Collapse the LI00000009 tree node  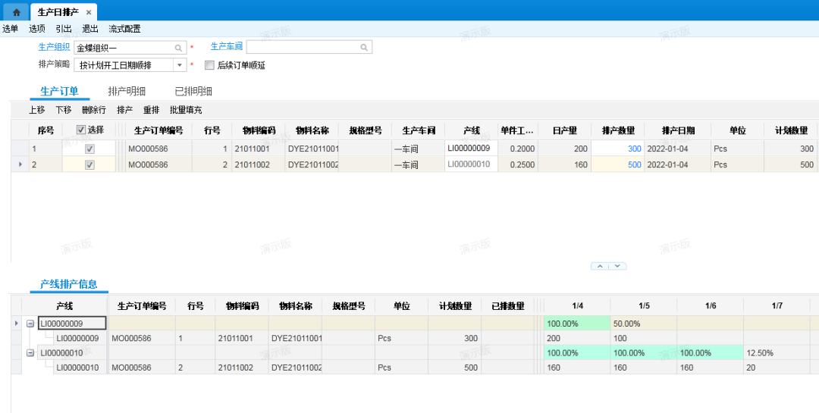30,324
